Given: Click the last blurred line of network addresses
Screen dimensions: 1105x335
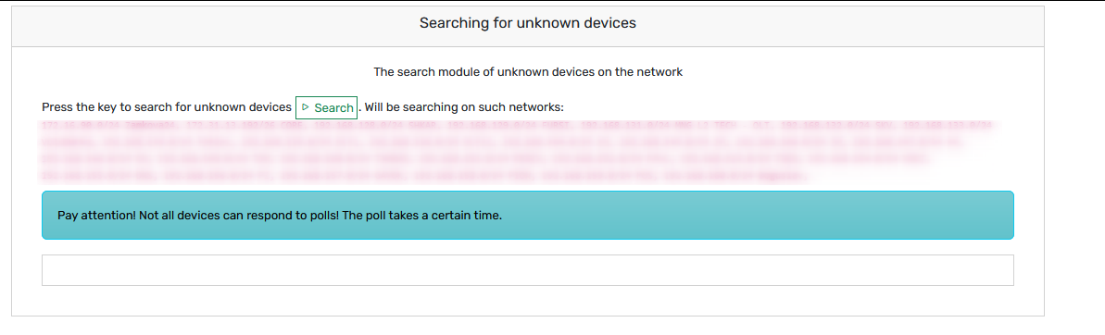Looking at the screenshot, I should pyautogui.click(x=425, y=175).
